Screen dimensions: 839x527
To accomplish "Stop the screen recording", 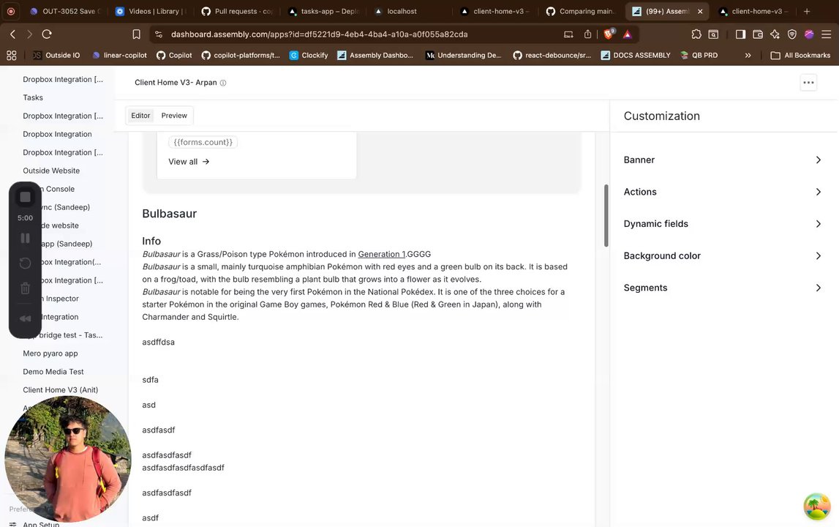I will (25, 197).
